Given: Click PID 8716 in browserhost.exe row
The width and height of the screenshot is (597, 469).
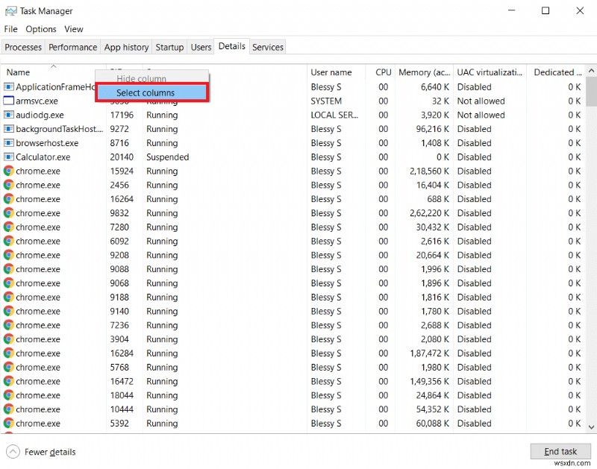Looking at the screenshot, I should pyautogui.click(x=119, y=143).
